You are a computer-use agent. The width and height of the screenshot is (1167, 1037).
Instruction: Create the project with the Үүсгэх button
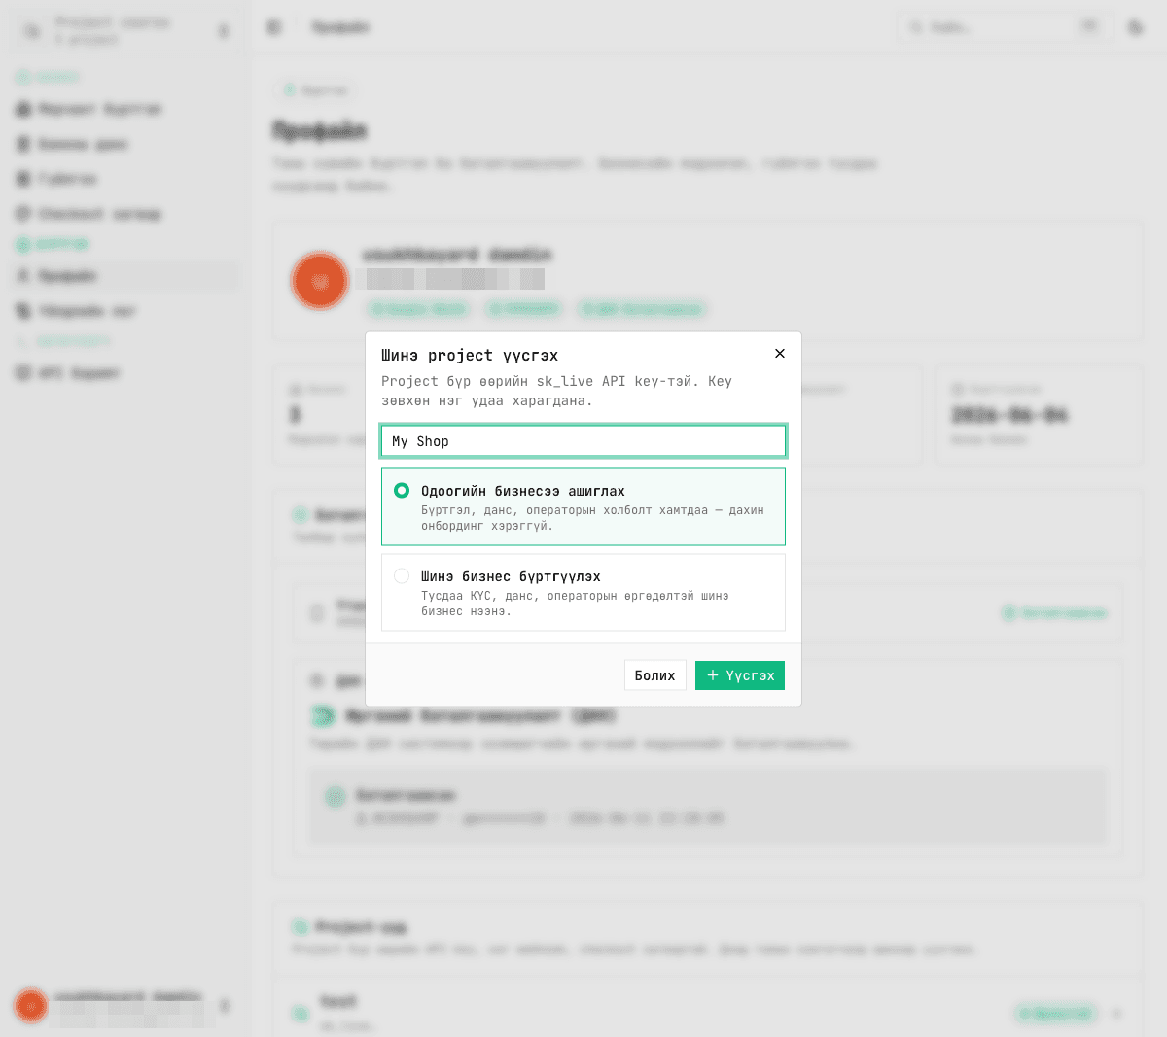pyautogui.click(x=740, y=675)
